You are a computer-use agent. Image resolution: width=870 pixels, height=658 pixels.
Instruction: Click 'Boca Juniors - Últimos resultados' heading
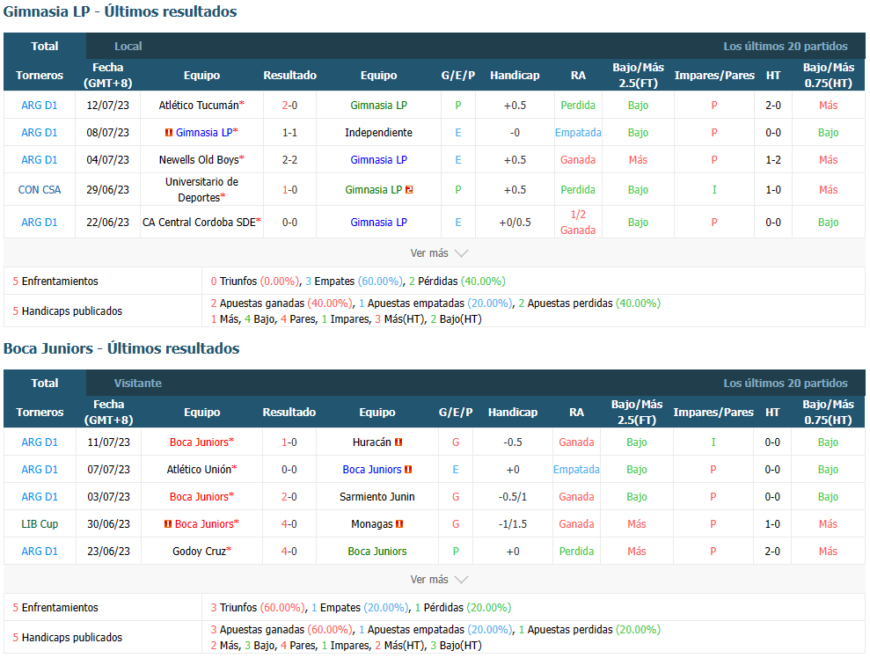pos(121,348)
